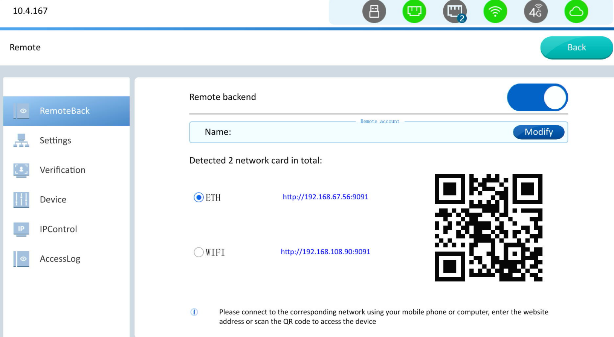Open the WIFI address link 192.168.108.90:9091

pos(325,252)
